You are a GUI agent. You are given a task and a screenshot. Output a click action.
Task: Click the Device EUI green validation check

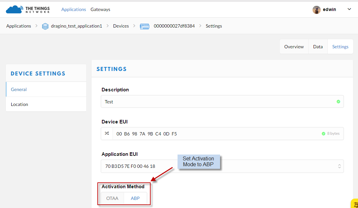[323, 133]
